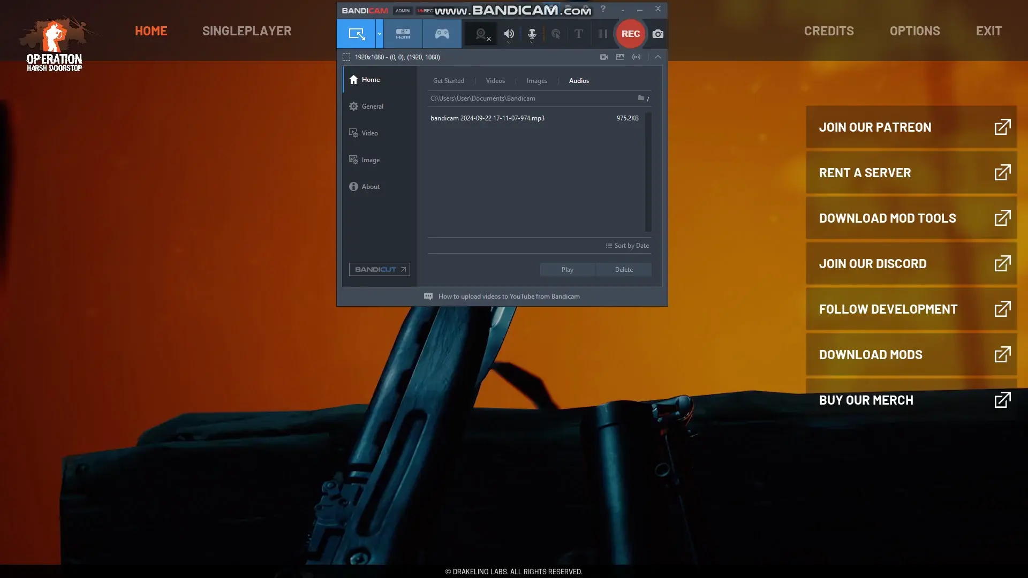Image resolution: width=1028 pixels, height=578 pixels.
Task: Toggle the speaker sound recording
Action: coord(509,34)
